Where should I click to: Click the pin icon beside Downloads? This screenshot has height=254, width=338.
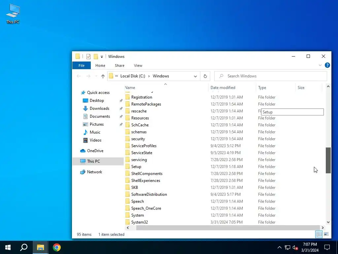click(x=121, y=108)
